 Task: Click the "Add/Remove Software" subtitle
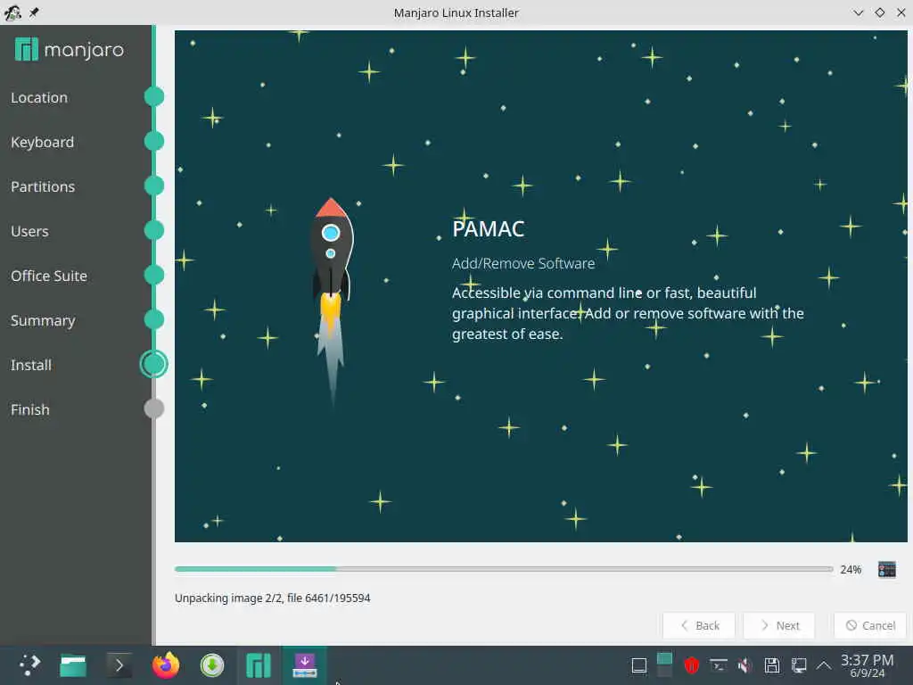pyautogui.click(x=523, y=263)
